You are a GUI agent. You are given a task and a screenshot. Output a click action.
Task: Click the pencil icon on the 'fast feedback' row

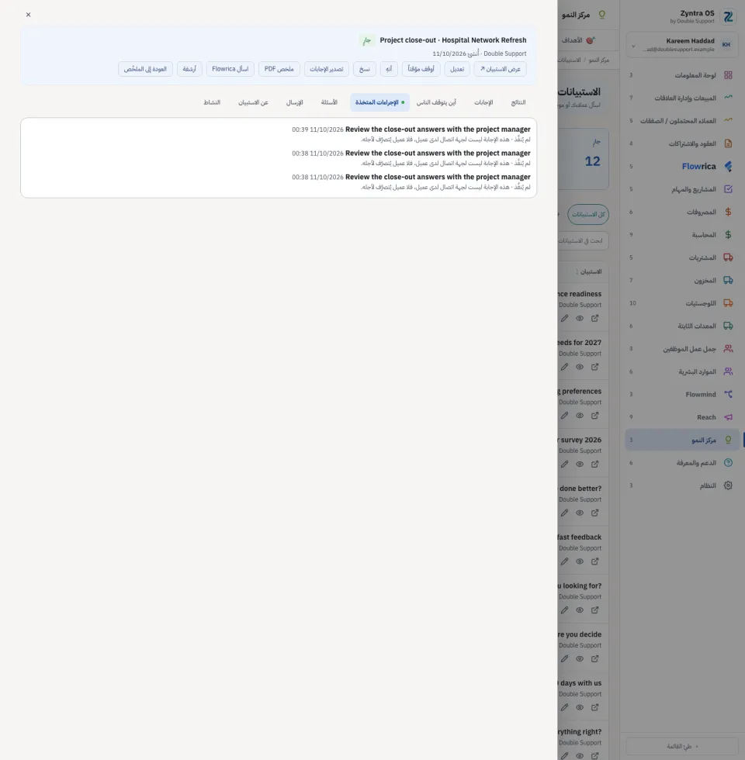[x=565, y=561]
